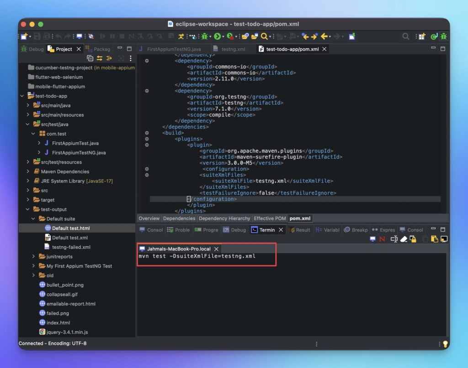Click the Open Perspective icon
This screenshot has height=368, width=468.
422,36
